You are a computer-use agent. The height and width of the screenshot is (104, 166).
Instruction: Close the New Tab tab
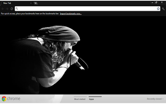(x=31, y=3)
